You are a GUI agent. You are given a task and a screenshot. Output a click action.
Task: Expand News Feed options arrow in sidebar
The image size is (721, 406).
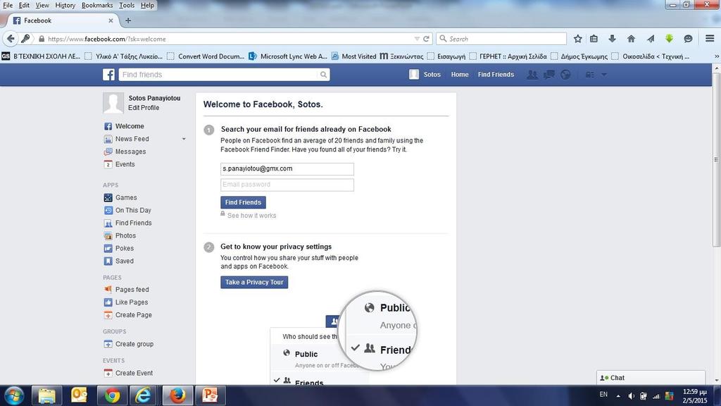[x=184, y=139]
